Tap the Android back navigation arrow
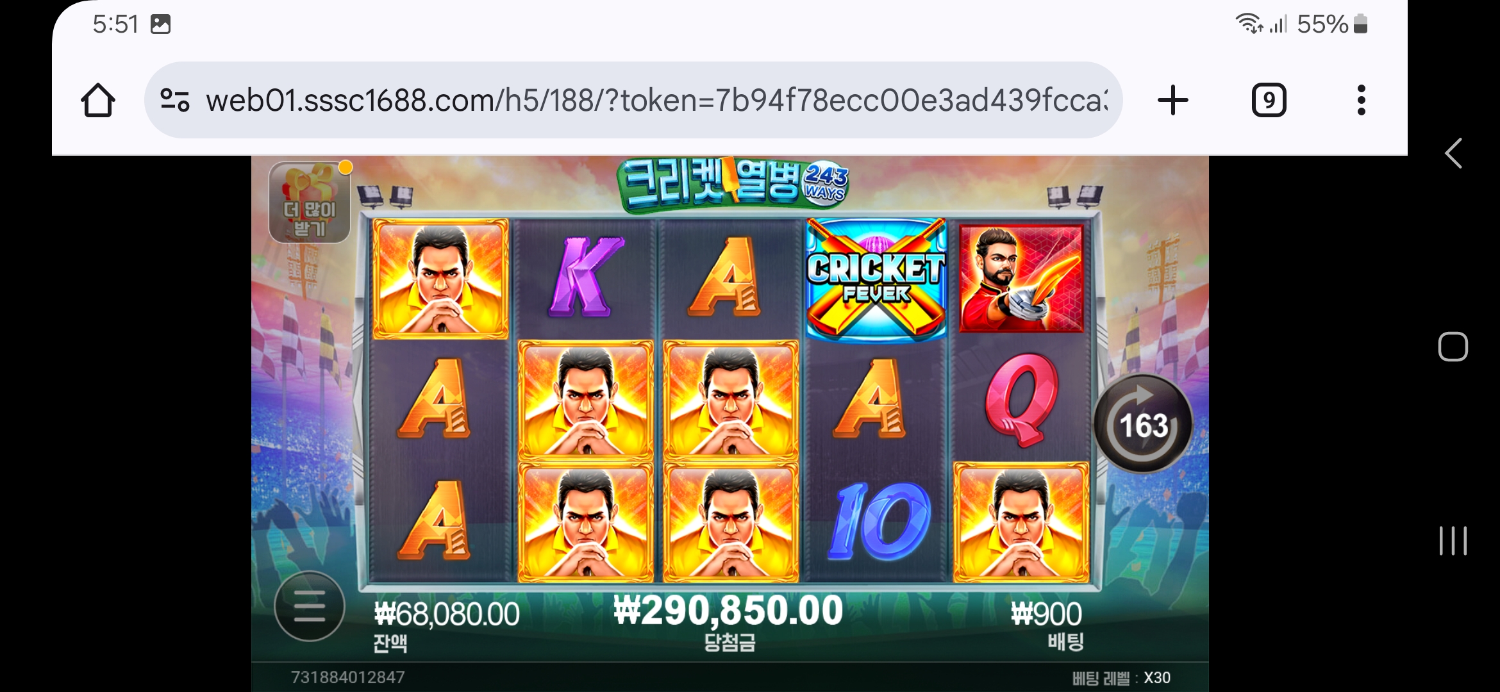The image size is (1500, 692). (1453, 153)
